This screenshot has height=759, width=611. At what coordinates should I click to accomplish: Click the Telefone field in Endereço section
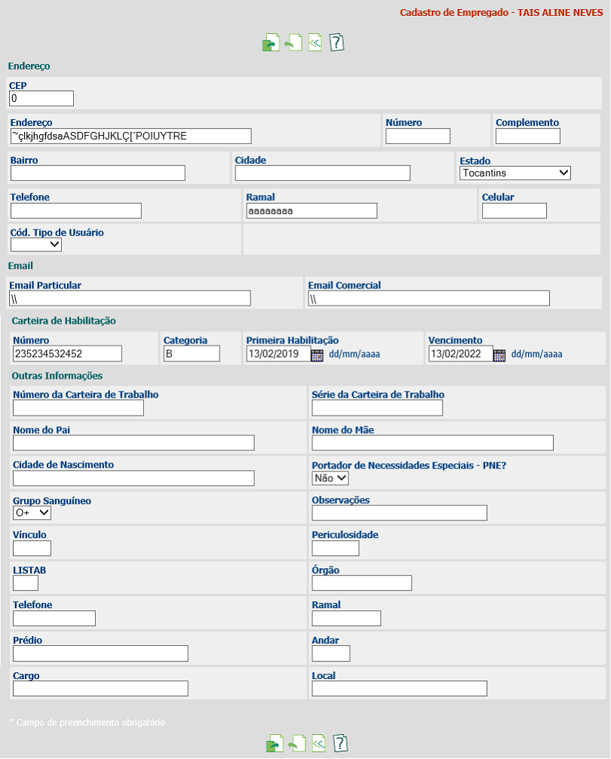tap(76, 210)
